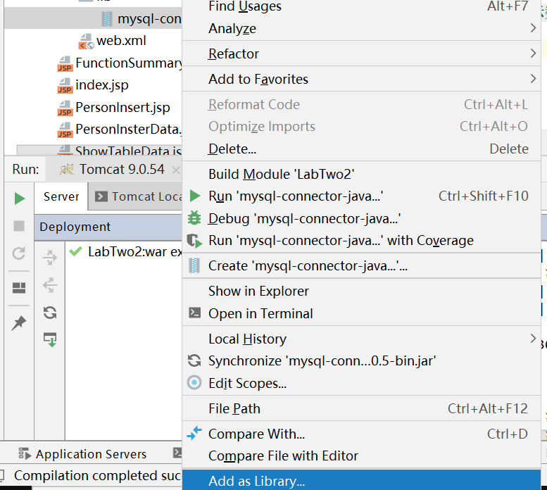The image size is (547, 490).
Task: Click the Edit Scopes circle icon
Action: (194, 382)
